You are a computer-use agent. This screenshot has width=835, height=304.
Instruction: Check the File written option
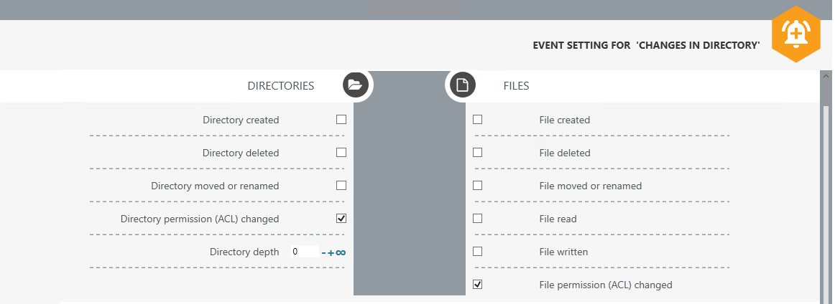(x=478, y=252)
